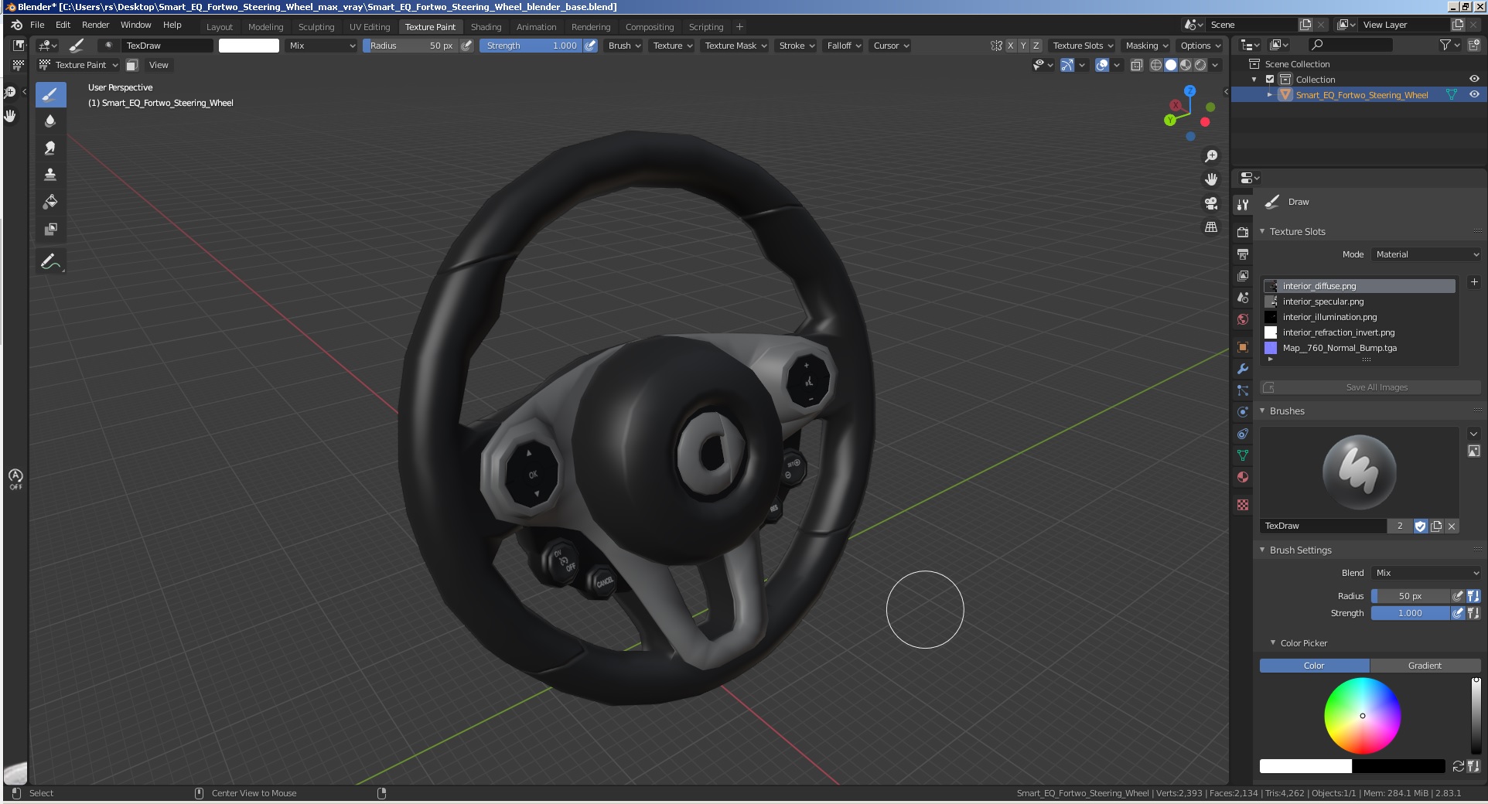This screenshot has width=1488, height=804.
Task: Switch to the Sculpting workspace tab
Action: point(316,26)
